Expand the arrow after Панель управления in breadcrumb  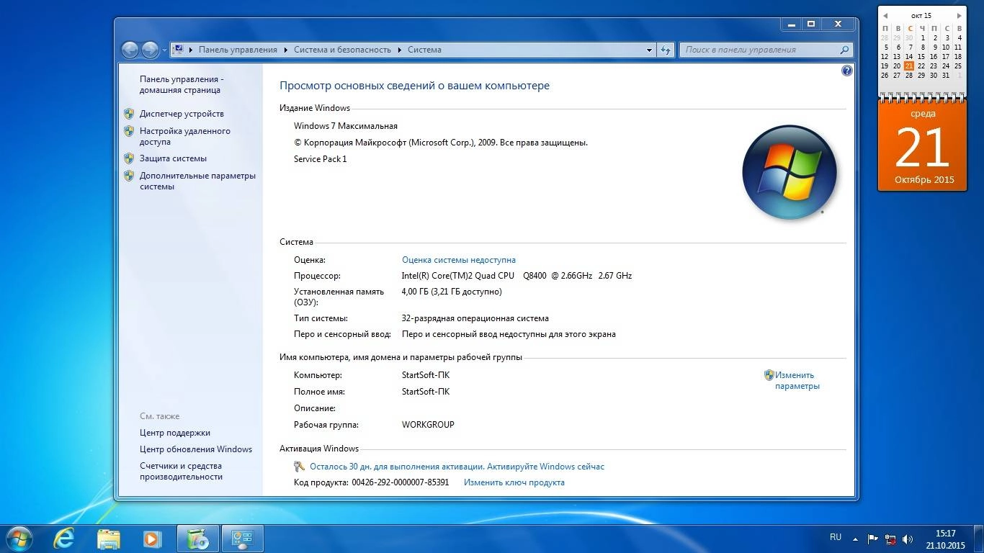tap(285, 50)
